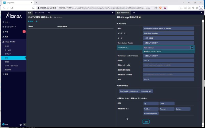This screenshot has width=205, height=128.
Task: Toggle the Custom transition type
Action: tap(183, 109)
